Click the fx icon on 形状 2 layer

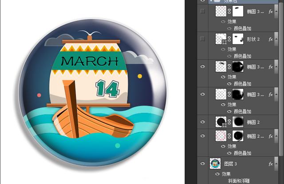pos(270,39)
